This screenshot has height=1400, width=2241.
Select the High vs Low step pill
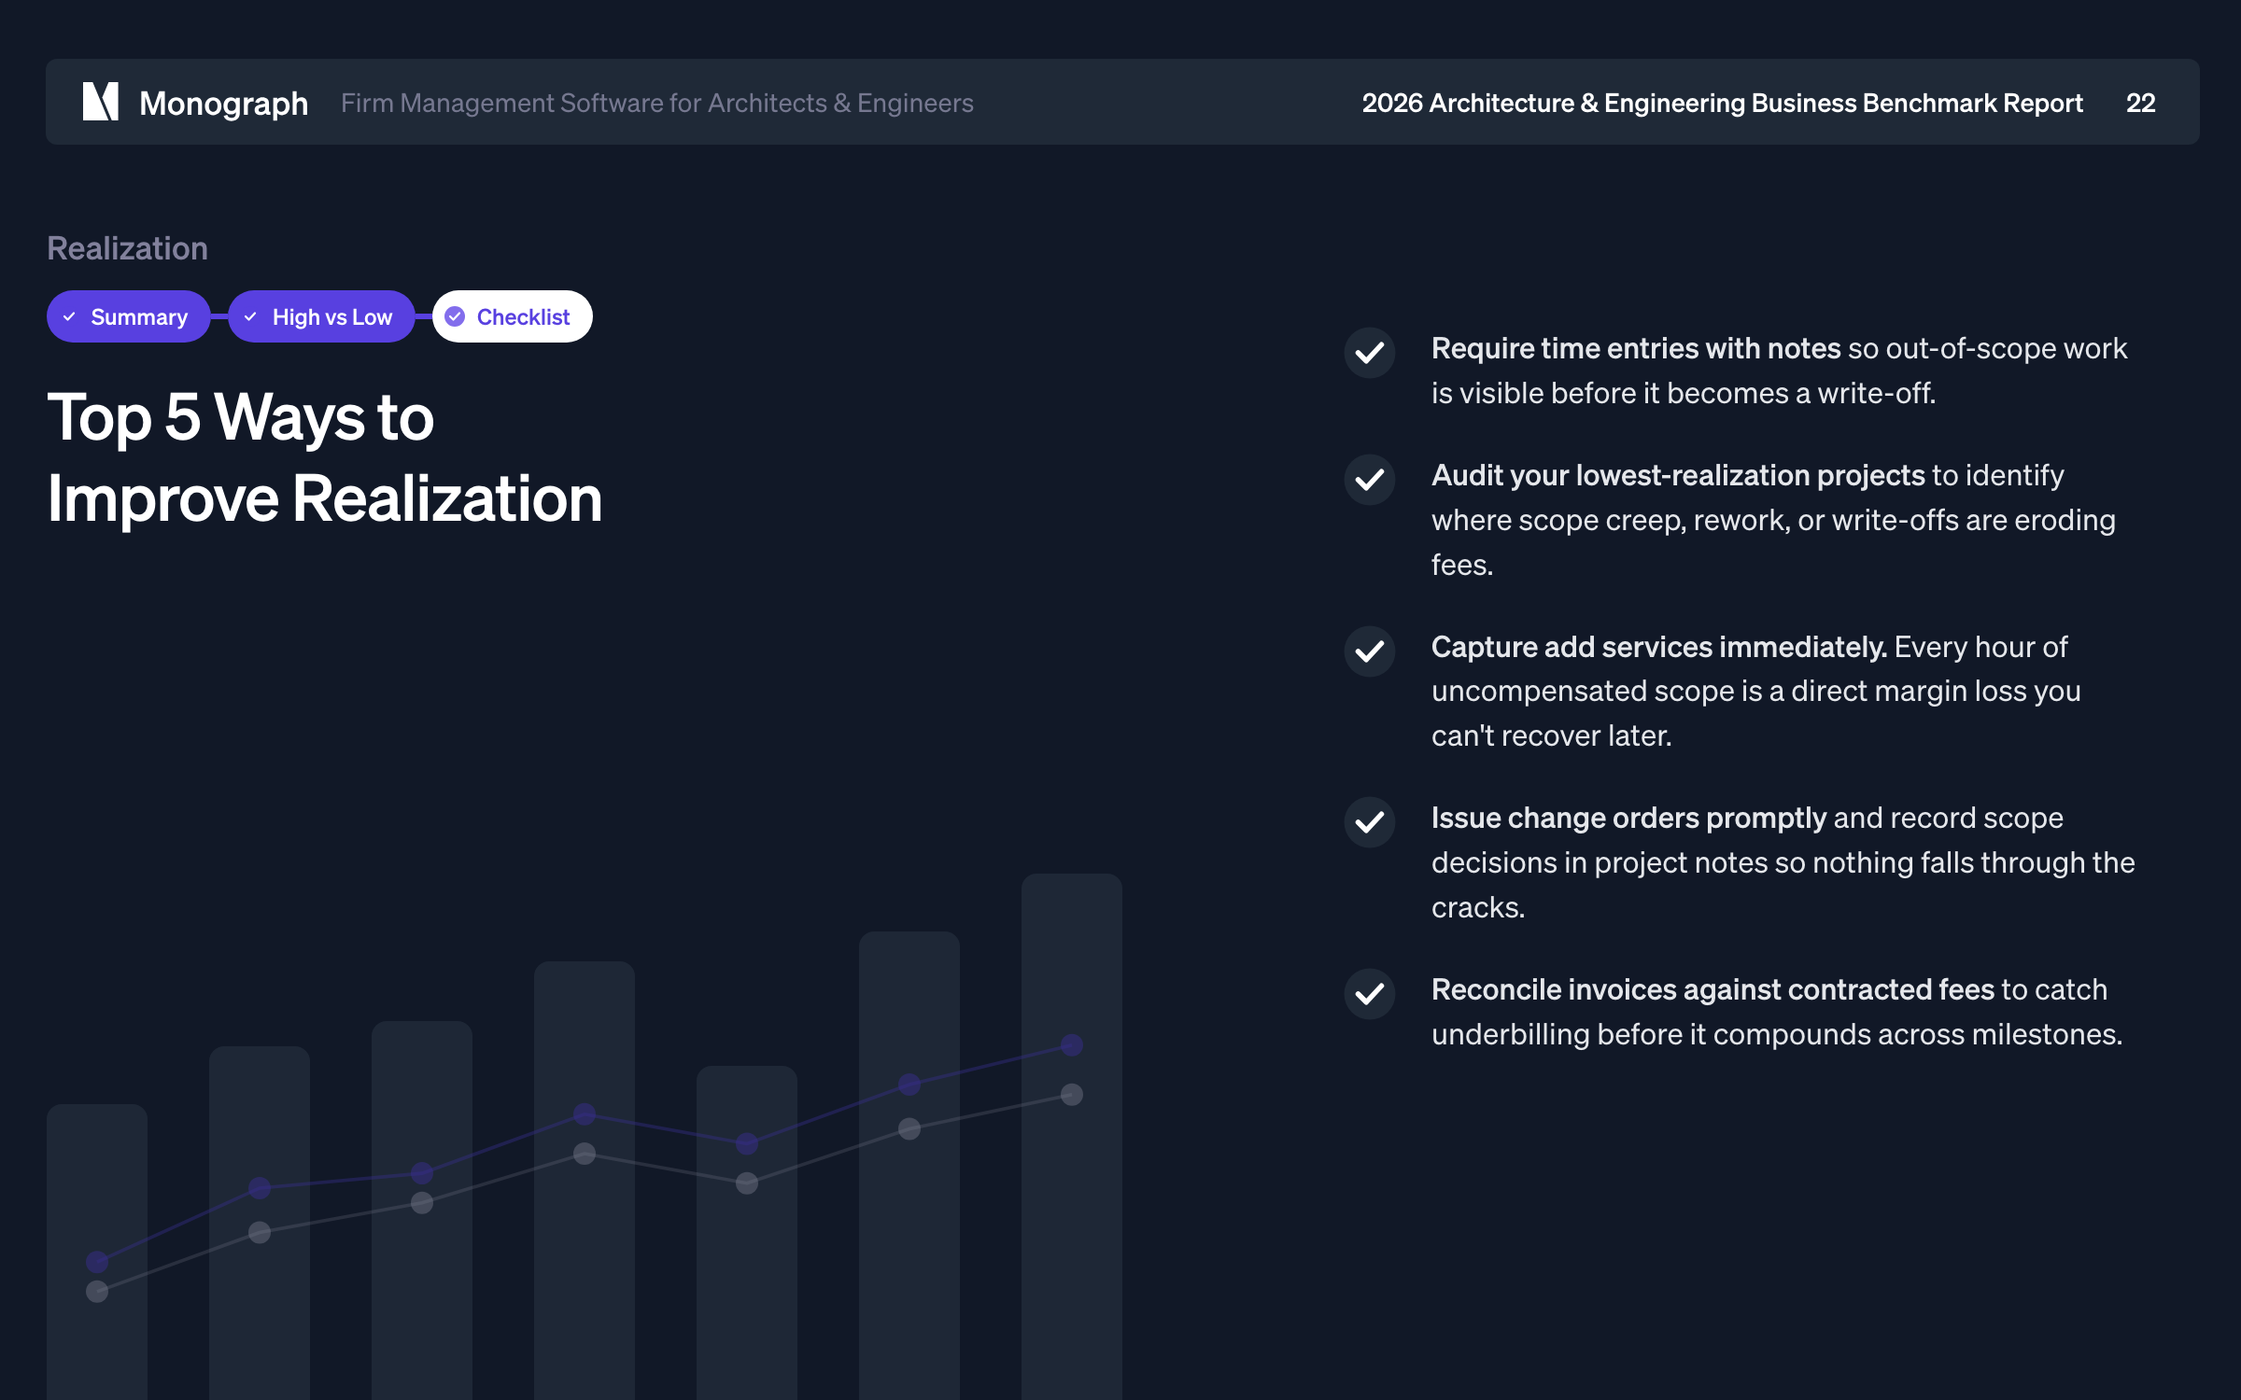click(322, 317)
